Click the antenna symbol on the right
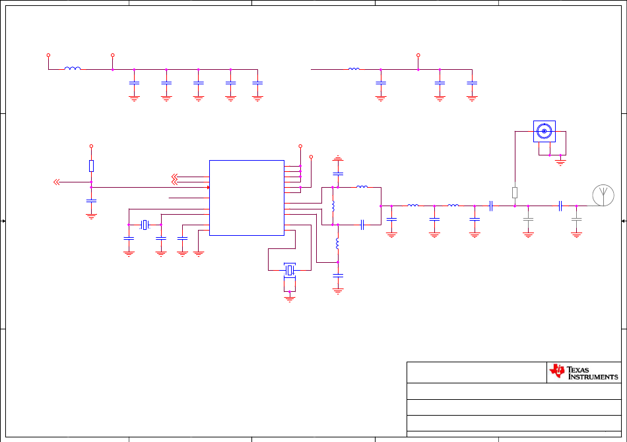The height and width of the screenshot is (442, 627). [603, 196]
